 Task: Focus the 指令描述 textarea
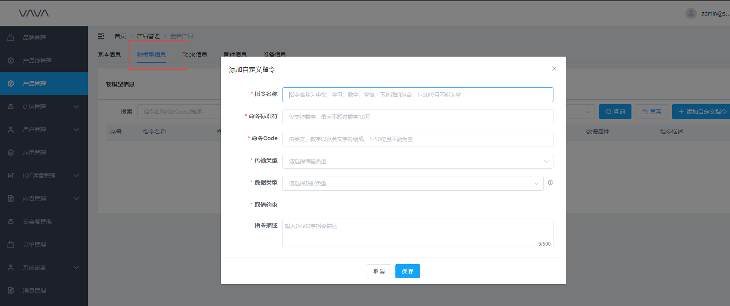pos(418,233)
